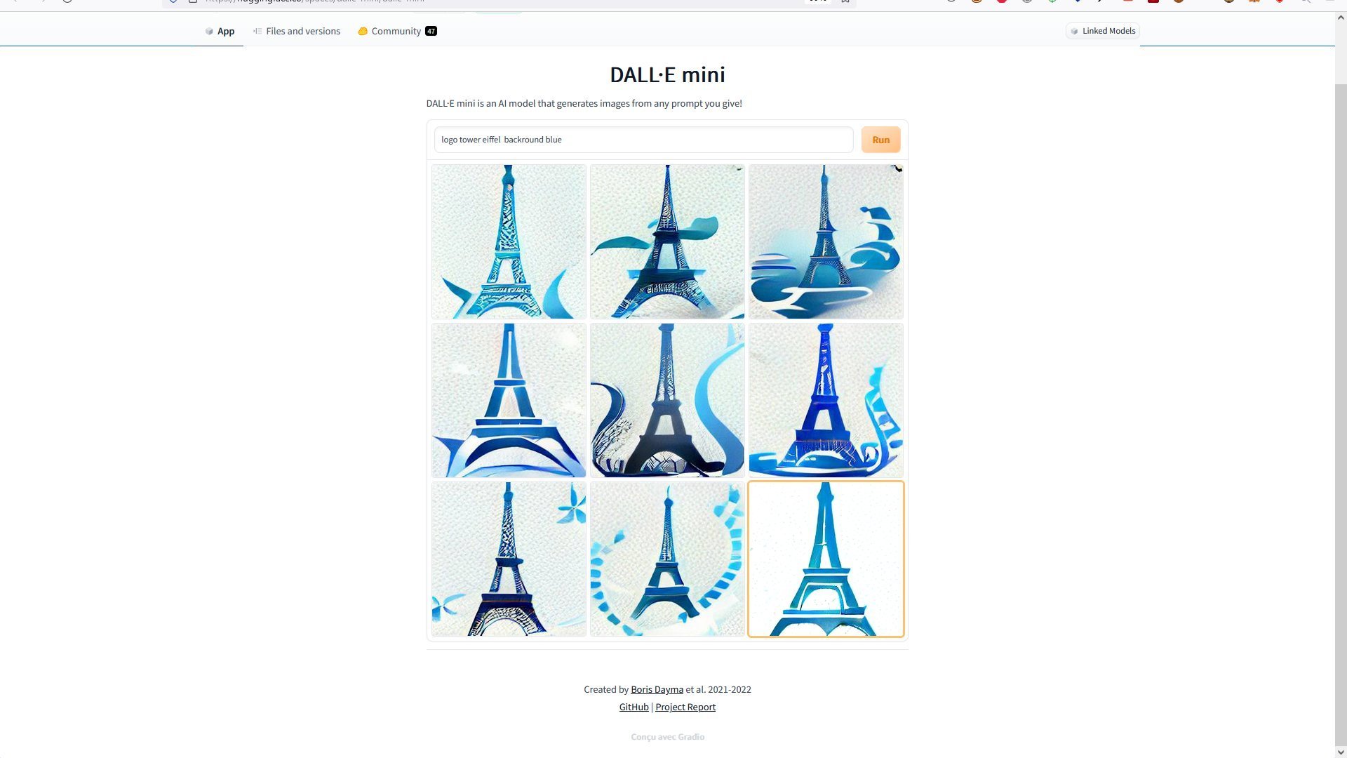Click the Community count badge 47
1347x758 pixels.
pos(431,31)
